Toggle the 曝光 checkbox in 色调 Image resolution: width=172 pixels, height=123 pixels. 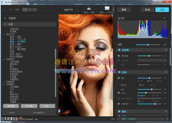click(x=119, y=78)
